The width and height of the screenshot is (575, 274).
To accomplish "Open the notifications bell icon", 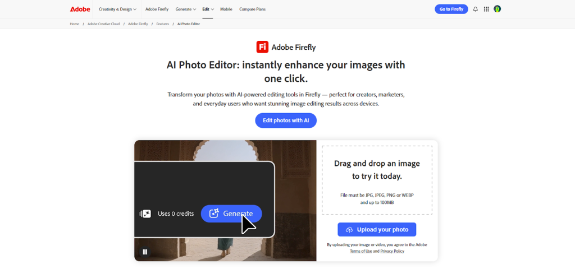I will click(476, 9).
